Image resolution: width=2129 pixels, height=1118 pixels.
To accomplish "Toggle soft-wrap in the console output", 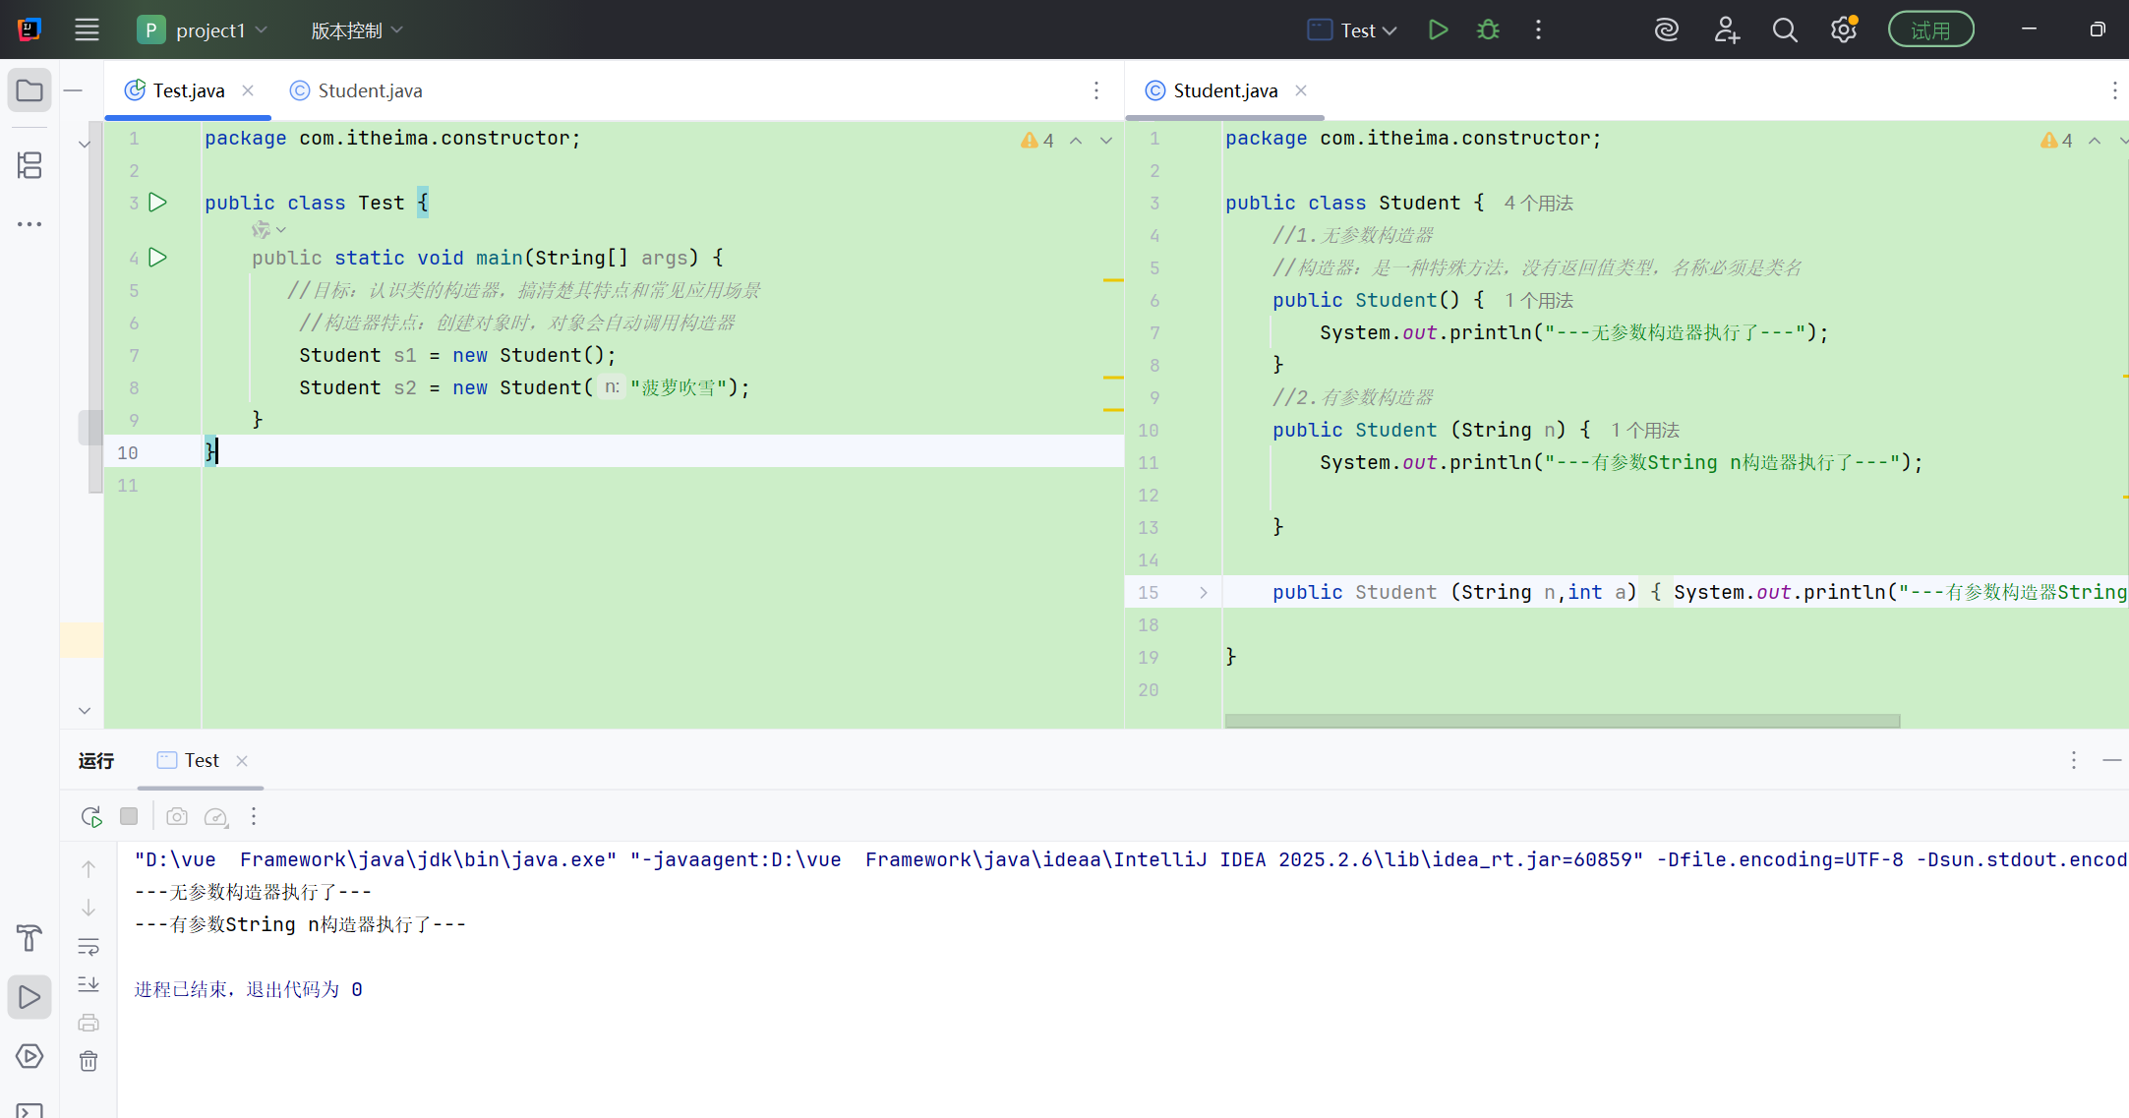I will coord(89,947).
